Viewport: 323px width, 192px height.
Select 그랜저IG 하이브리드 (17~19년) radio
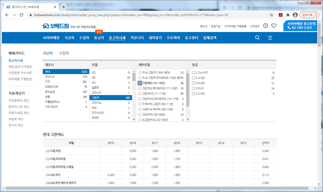point(140,88)
